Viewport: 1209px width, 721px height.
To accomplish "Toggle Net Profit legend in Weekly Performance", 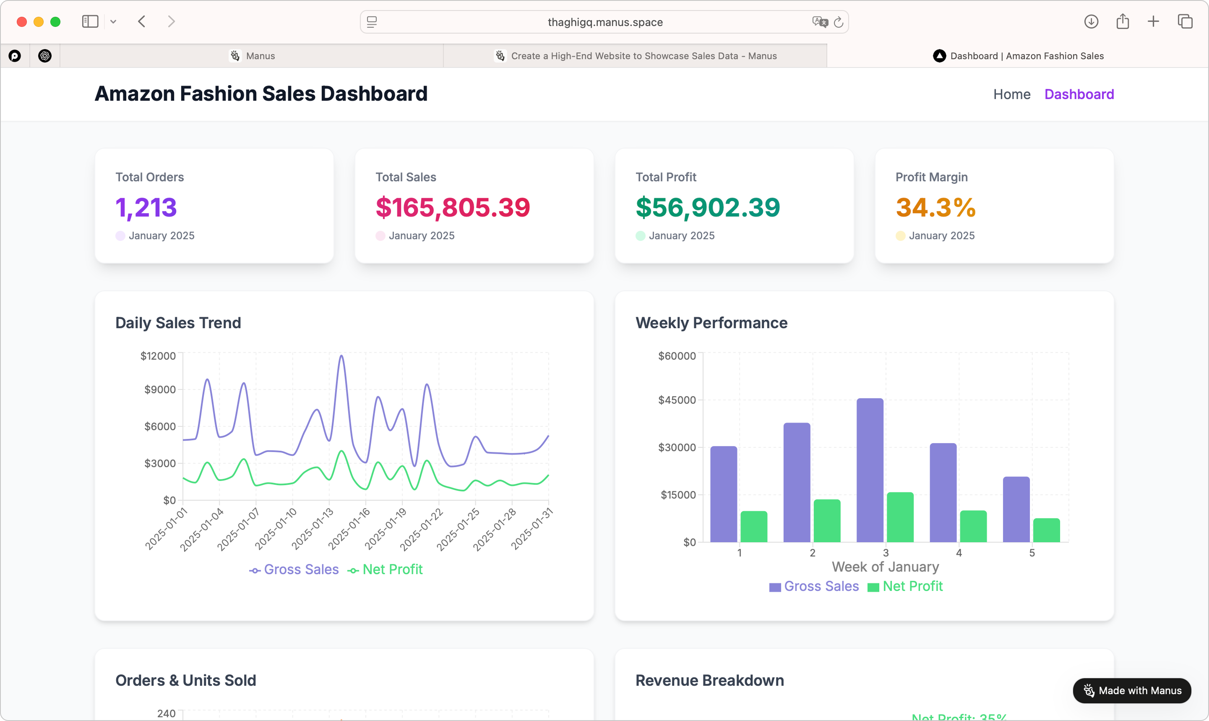I will (x=905, y=586).
